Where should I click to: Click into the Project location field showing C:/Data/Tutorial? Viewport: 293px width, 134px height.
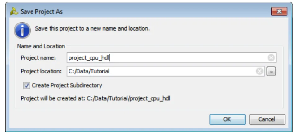tap(166, 71)
